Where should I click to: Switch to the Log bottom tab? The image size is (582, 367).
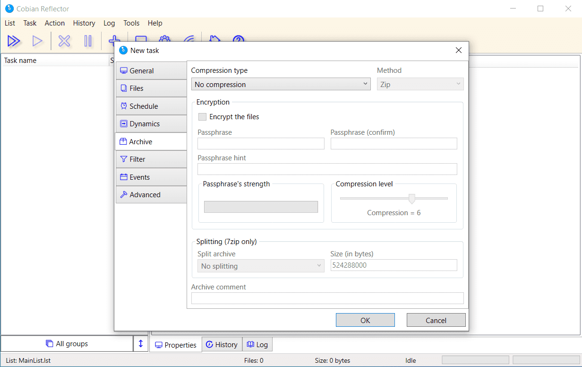[257, 344]
